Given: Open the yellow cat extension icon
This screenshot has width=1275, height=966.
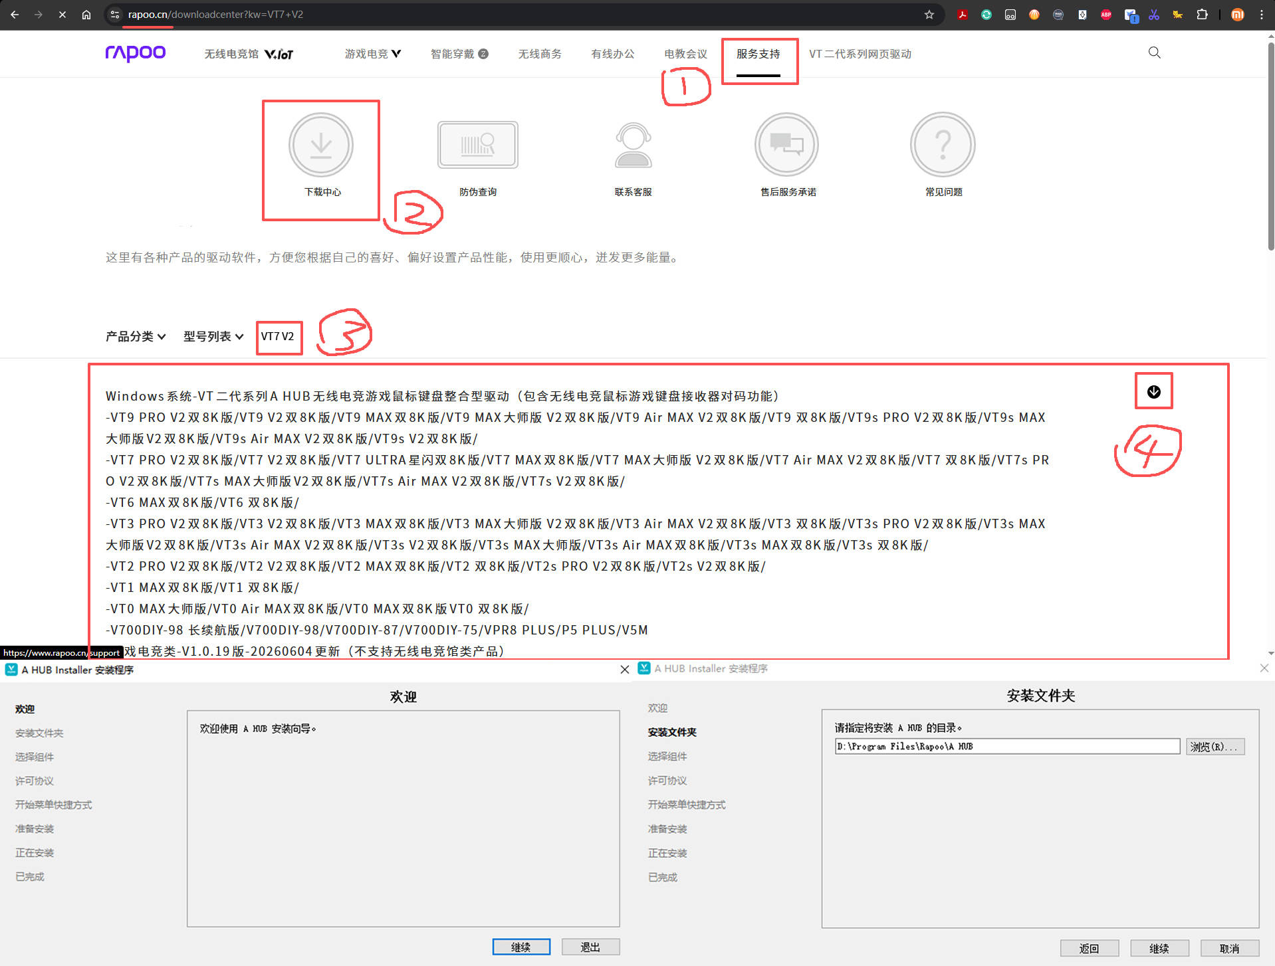Looking at the screenshot, I should (1178, 15).
